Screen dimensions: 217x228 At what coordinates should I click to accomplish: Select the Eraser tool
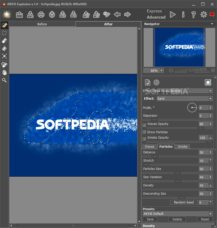pyautogui.click(x=4, y=41)
